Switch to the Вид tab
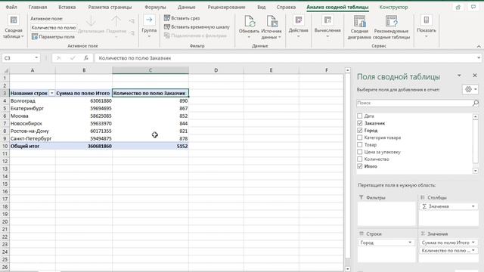The height and width of the screenshot is (272, 484). 261,7
